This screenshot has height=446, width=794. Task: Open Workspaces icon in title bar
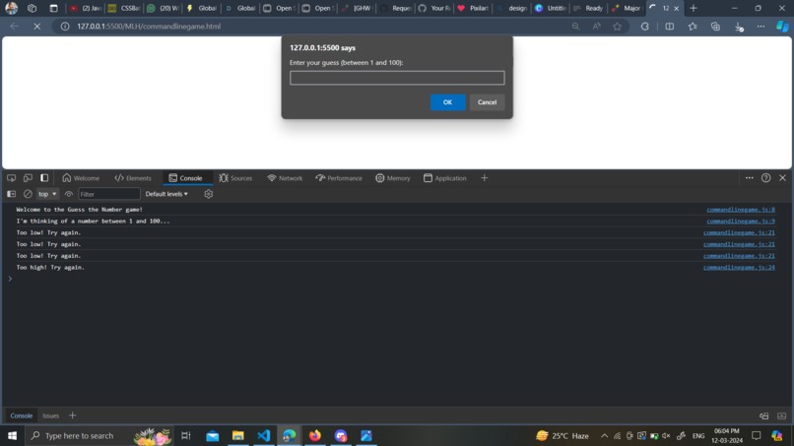[32, 8]
